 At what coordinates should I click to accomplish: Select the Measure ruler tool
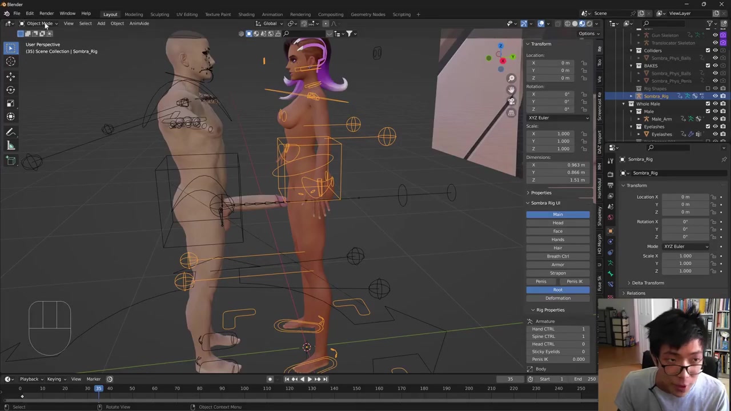point(11,146)
